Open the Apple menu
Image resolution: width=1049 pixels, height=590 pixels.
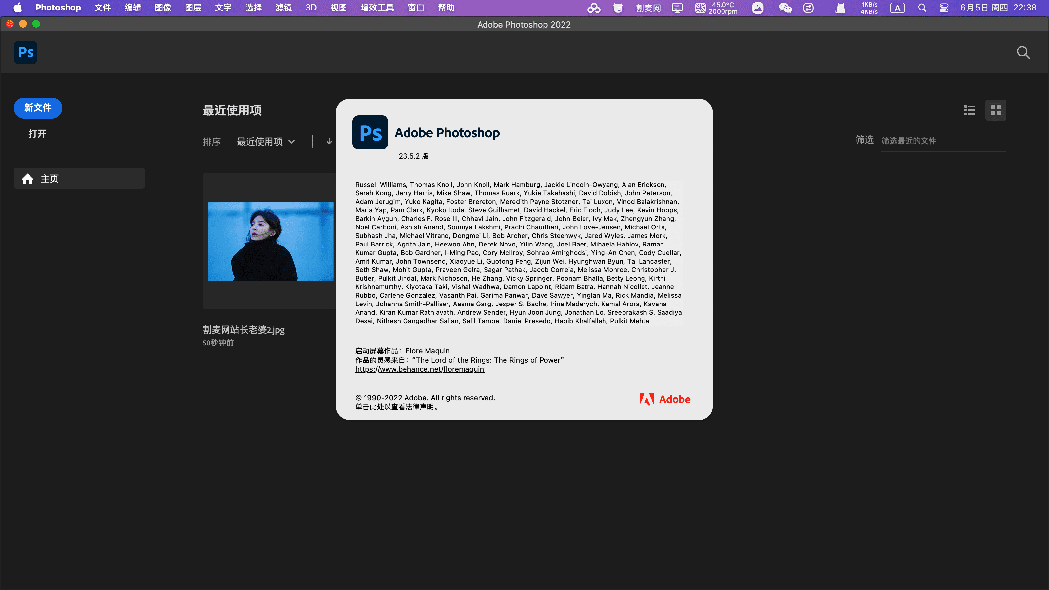[17, 7]
